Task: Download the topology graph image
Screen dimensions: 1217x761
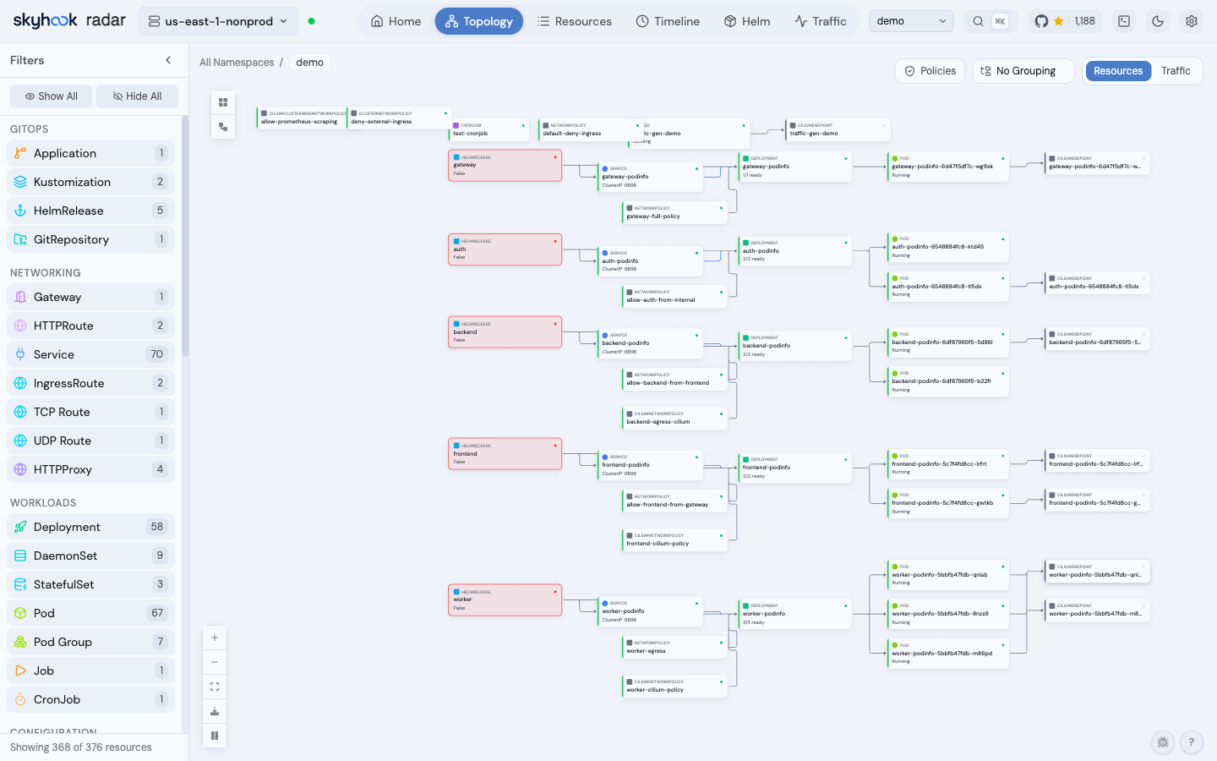Action: coord(215,711)
